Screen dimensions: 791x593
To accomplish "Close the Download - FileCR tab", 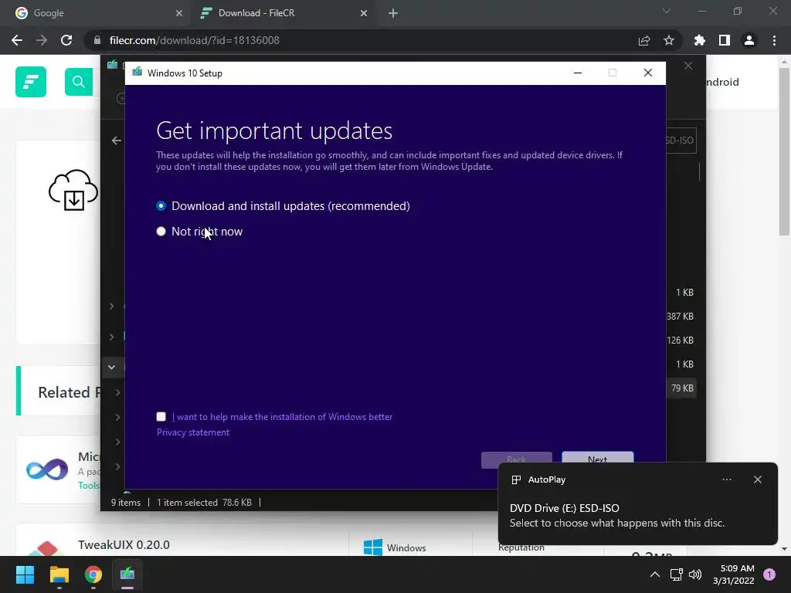I will coord(364,13).
